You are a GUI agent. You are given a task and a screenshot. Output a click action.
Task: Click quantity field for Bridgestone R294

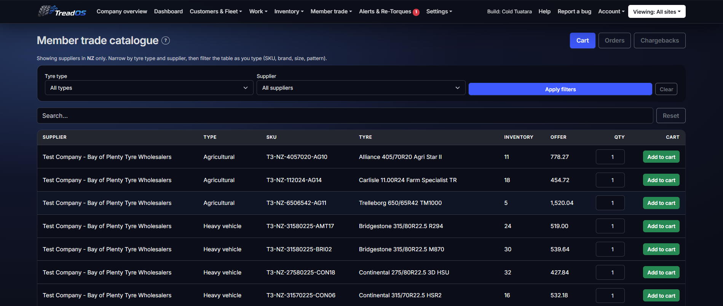click(x=610, y=226)
